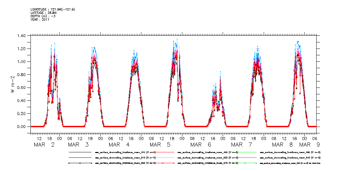342x171 pixels.
Task: Click the vertical W m-2 y-axis title
Action: click(x=13, y=85)
